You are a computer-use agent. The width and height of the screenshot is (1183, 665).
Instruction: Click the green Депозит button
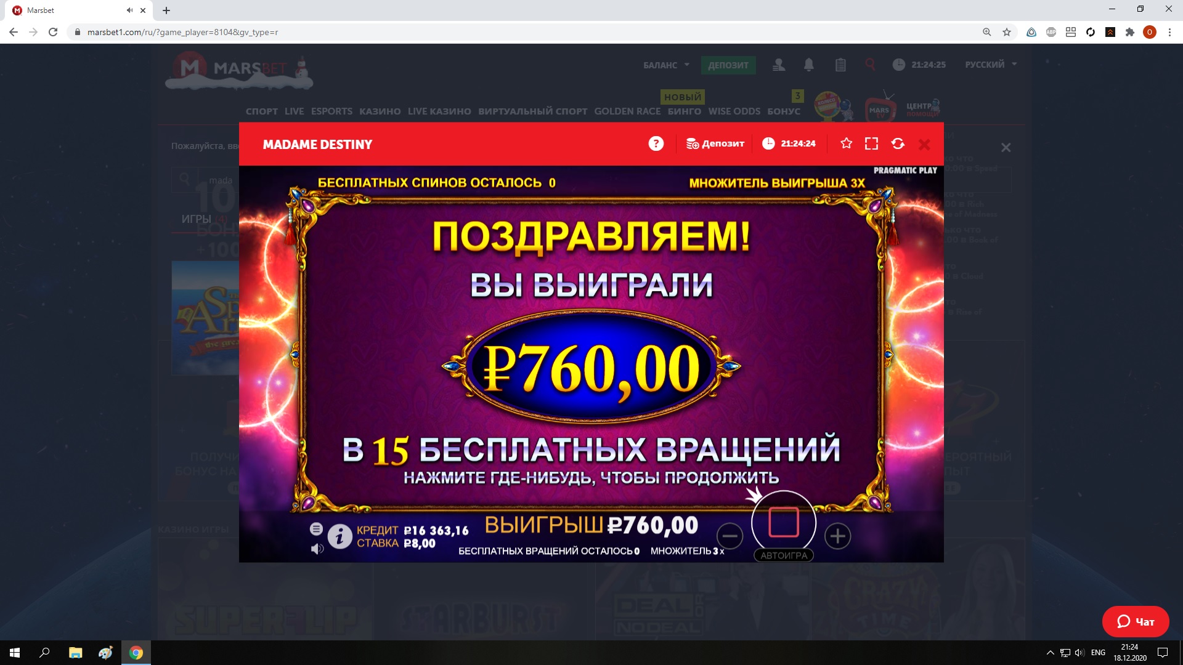tap(728, 65)
